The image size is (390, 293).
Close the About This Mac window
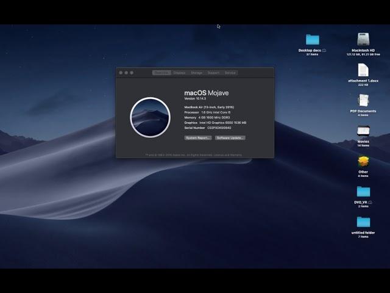[121, 73]
